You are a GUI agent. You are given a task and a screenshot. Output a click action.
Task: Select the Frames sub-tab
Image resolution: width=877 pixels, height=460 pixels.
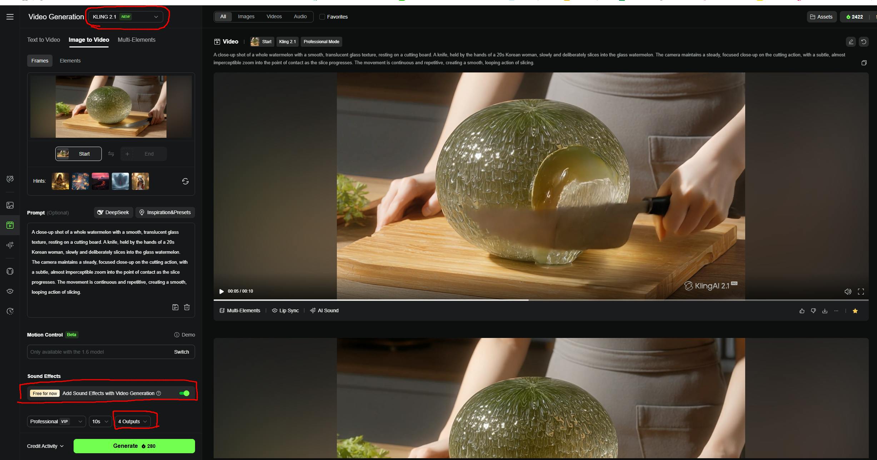40,61
